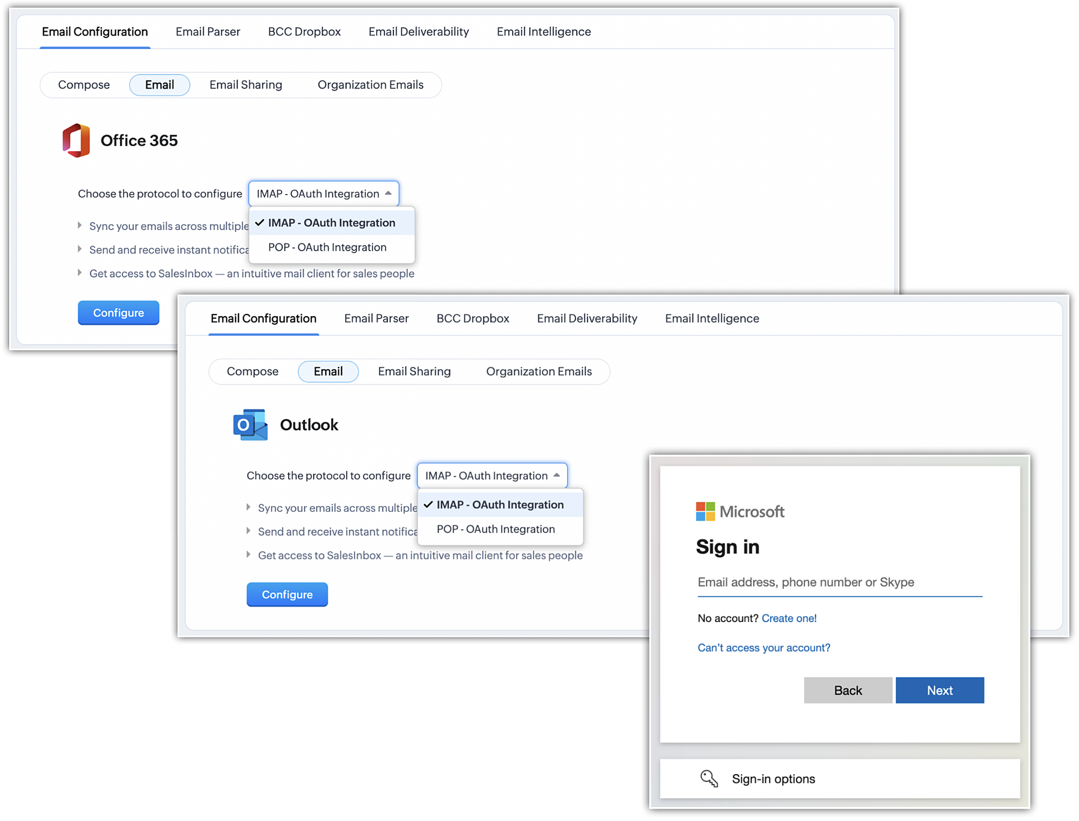
Task: Click the Office 365 logo icon
Action: (76, 140)
